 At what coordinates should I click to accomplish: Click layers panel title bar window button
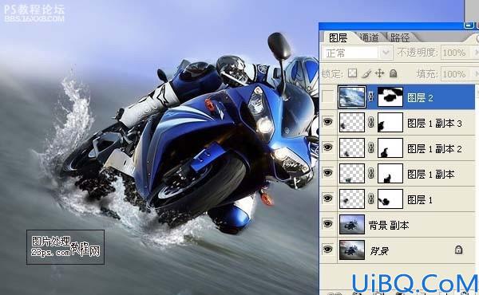[469, 26]
